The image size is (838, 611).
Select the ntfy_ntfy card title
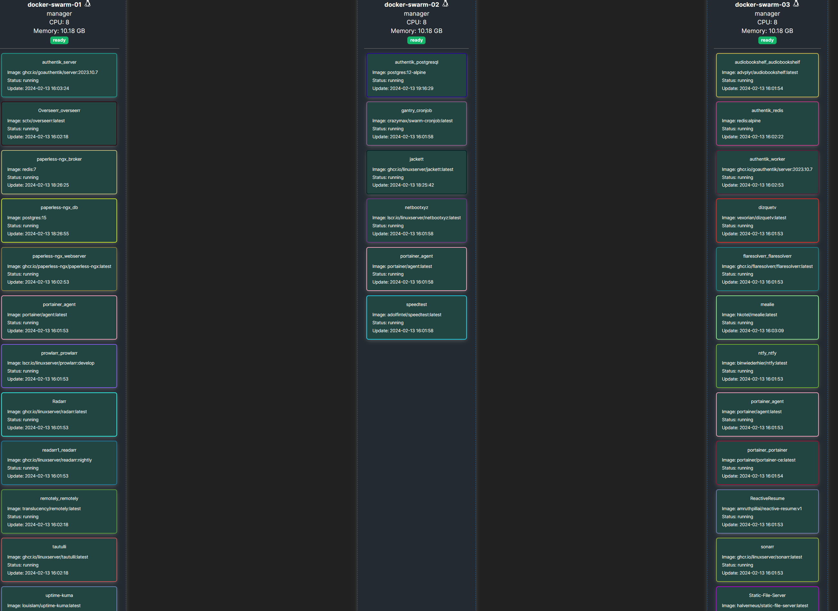click(767, 353)
